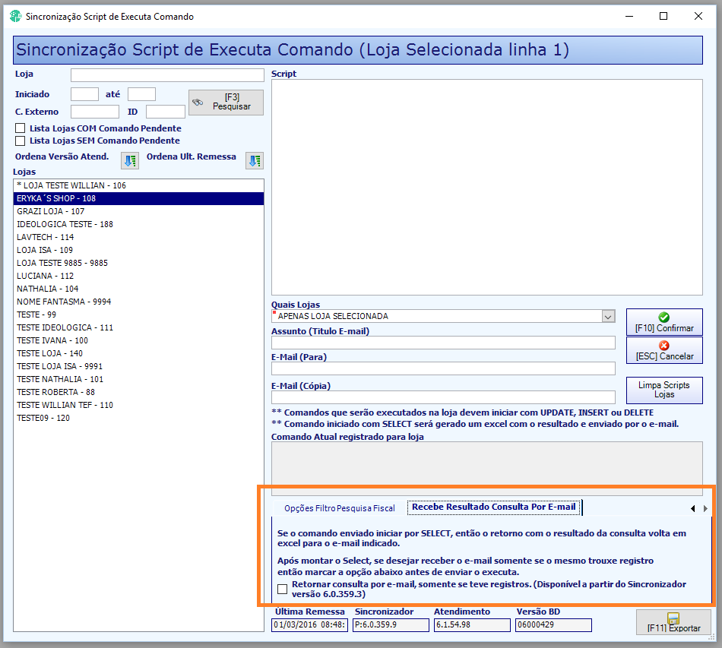Click the Ordena Versão Atend. sort icon
The height and width of the screenshot is (648, 722).
[130, 160]
